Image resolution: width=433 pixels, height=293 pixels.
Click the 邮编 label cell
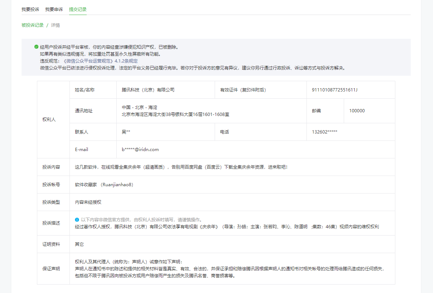pos(325,111)
